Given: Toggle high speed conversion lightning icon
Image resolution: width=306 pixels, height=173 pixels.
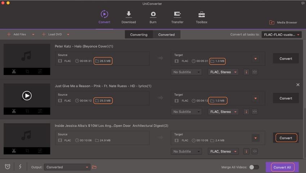Looking at the screenshot, I should point(20,167).
